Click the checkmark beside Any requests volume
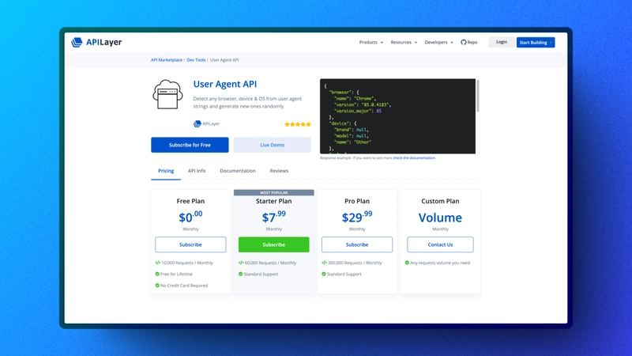The image size is (632, 356). click(407, 263)
